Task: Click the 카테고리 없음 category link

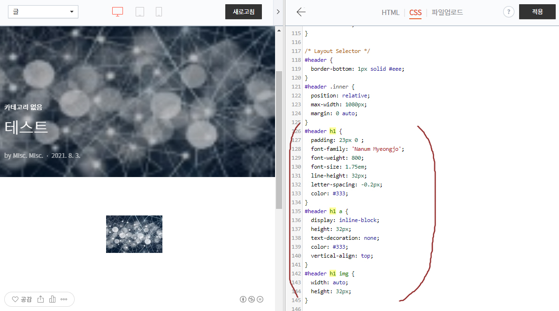Action: (23, 107)
